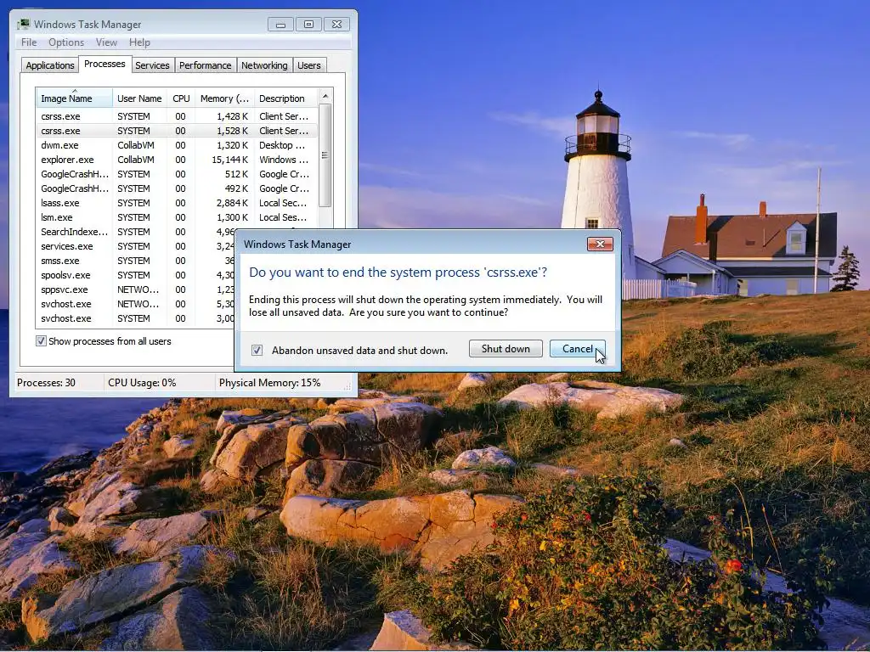Select the explorer.exe process row

click(177, 160)
